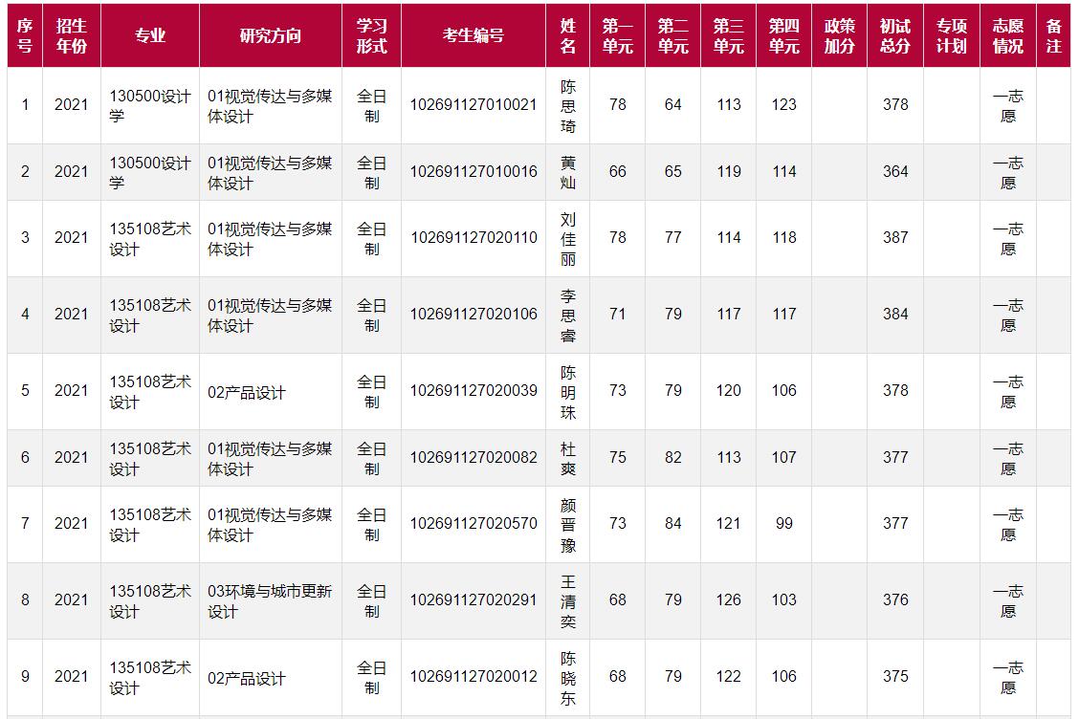Click the 招生年份 column header
Image resolution: width=1079 pixels, height=719 pixels.
click(71, 36)
